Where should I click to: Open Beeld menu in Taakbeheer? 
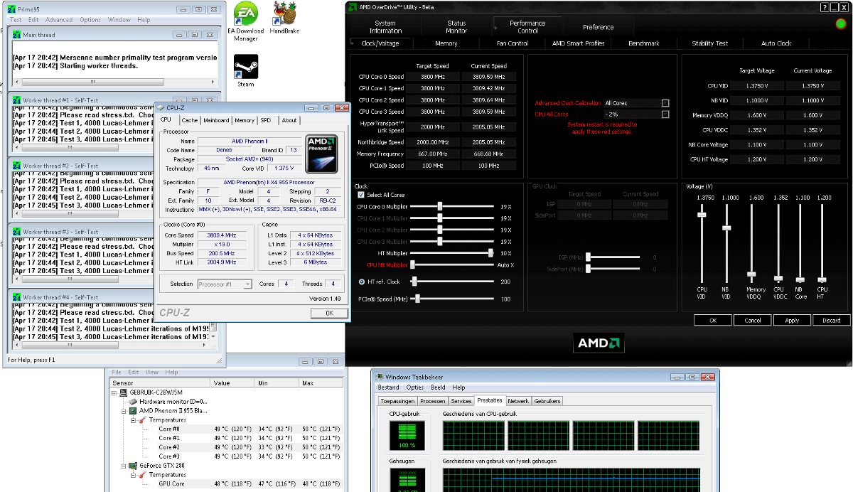pyautogui.click(x=439, y=387)
